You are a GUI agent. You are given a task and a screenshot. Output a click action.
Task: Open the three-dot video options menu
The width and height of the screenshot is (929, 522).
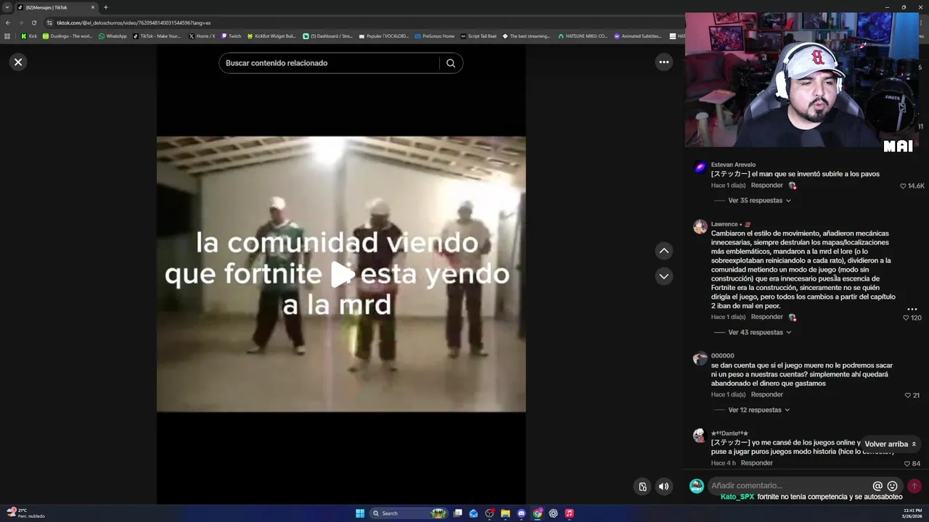coord(663,62)
